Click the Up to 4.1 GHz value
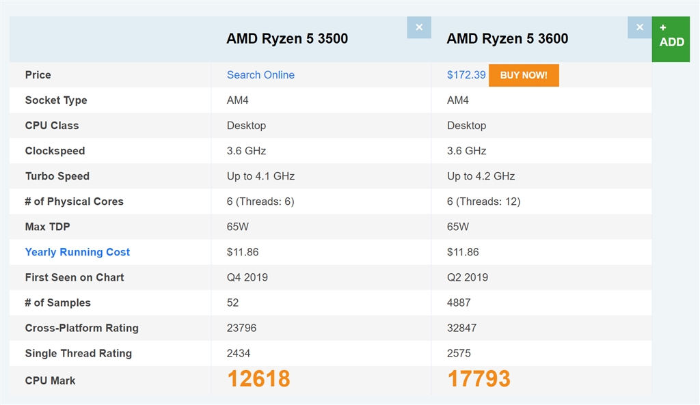The height and width of the screenshot is (405, 700). point(260,176)
